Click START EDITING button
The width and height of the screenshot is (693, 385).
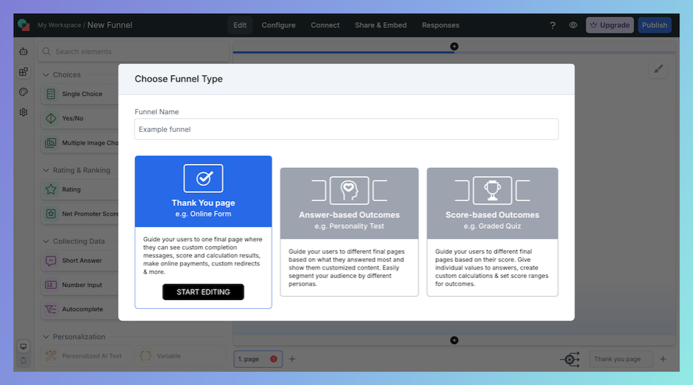pos(204,292)
